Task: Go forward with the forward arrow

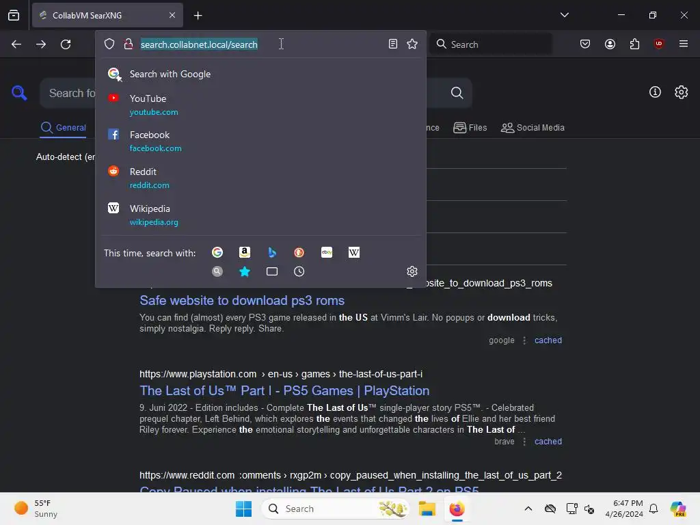Action: coord(41,44)
